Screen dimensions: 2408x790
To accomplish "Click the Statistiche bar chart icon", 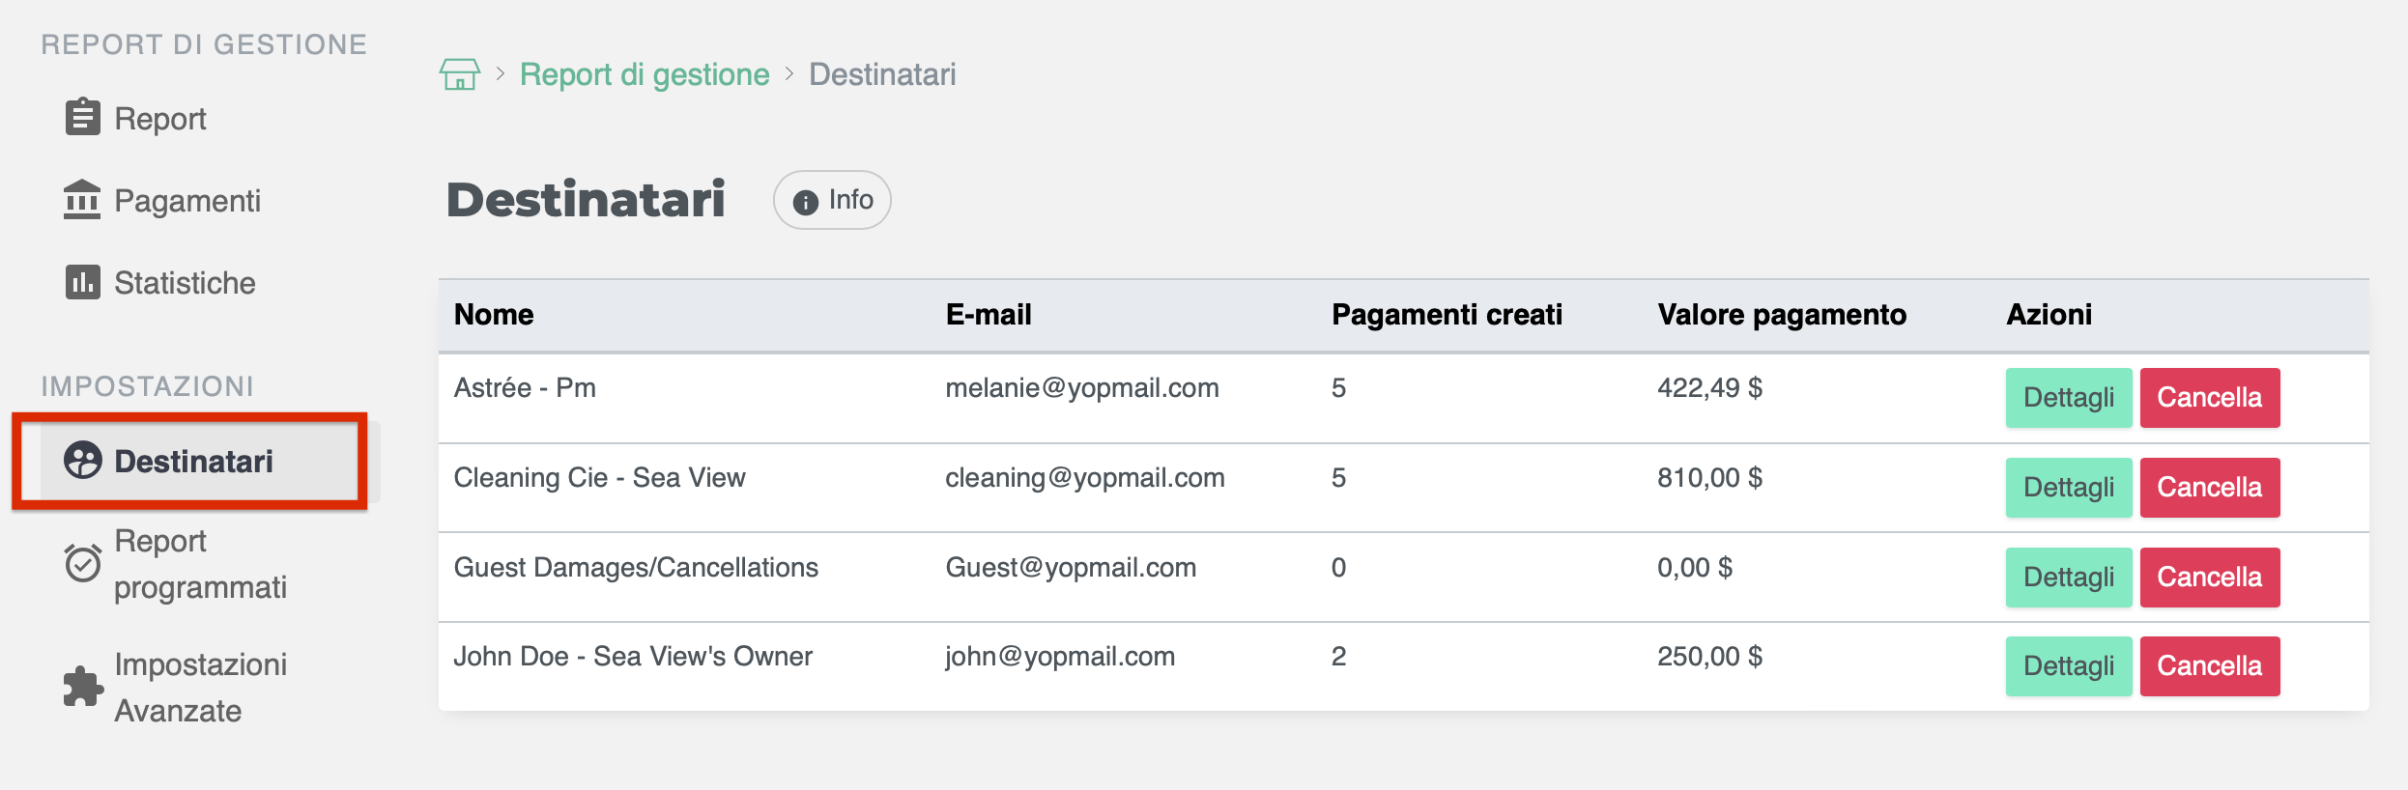I will (82, 282).
